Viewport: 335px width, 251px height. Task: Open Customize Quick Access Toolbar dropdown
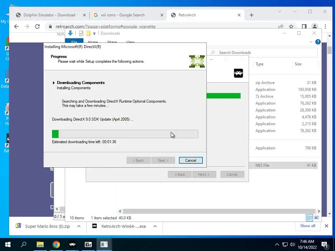94,34
